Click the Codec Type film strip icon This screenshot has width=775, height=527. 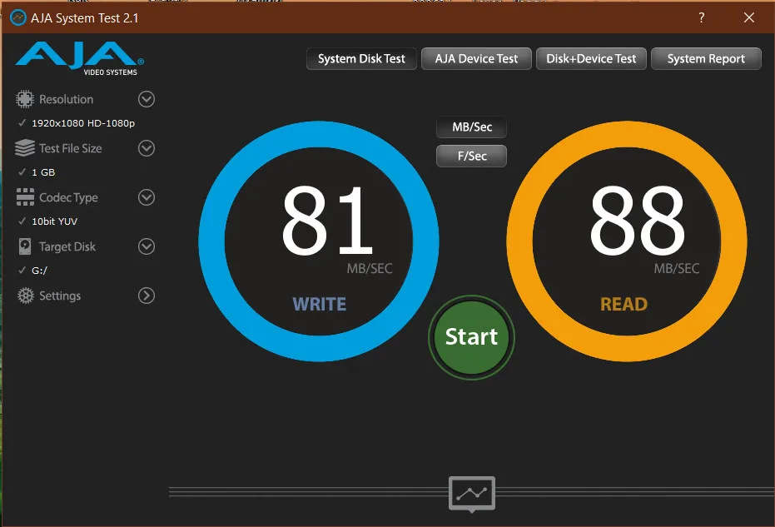(25, 197)
